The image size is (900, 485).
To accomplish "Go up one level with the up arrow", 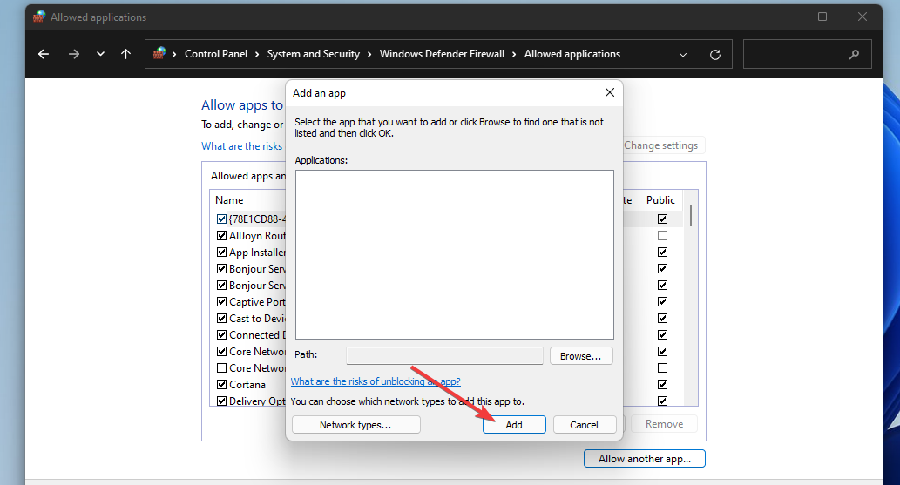I will (125, 54).
